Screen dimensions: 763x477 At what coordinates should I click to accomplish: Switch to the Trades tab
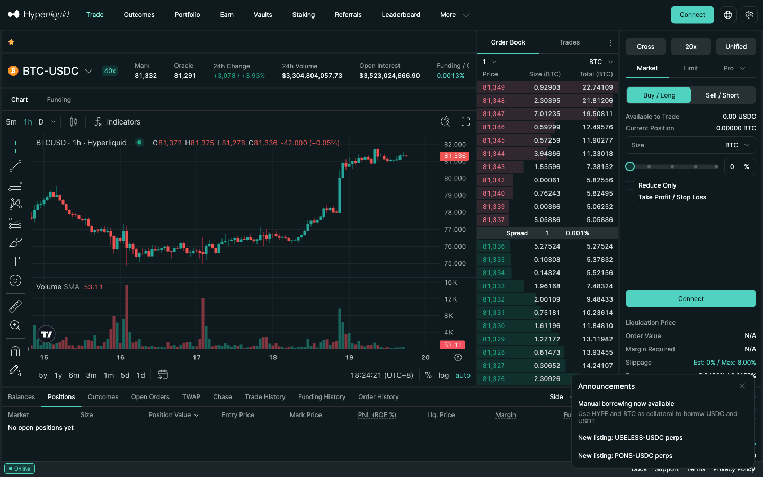point(569,42)
